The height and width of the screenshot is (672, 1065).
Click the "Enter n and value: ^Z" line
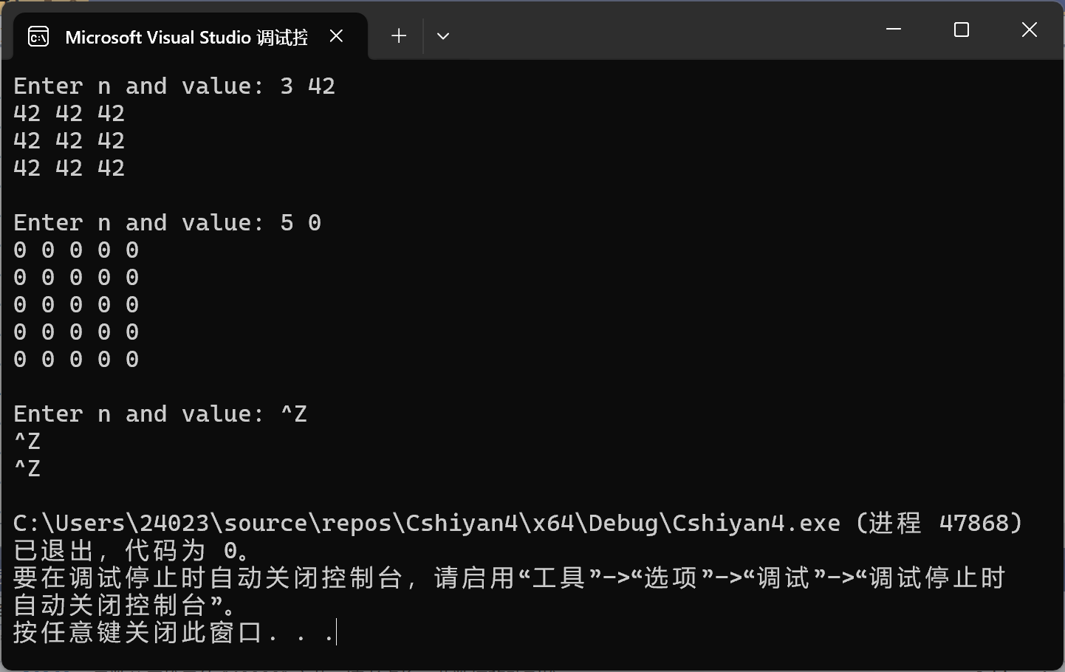(160, 414)
